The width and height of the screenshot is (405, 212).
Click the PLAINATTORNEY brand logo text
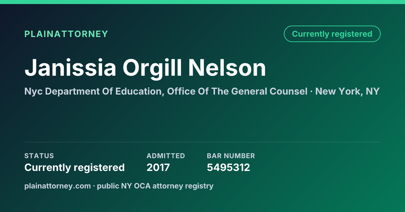66,34
